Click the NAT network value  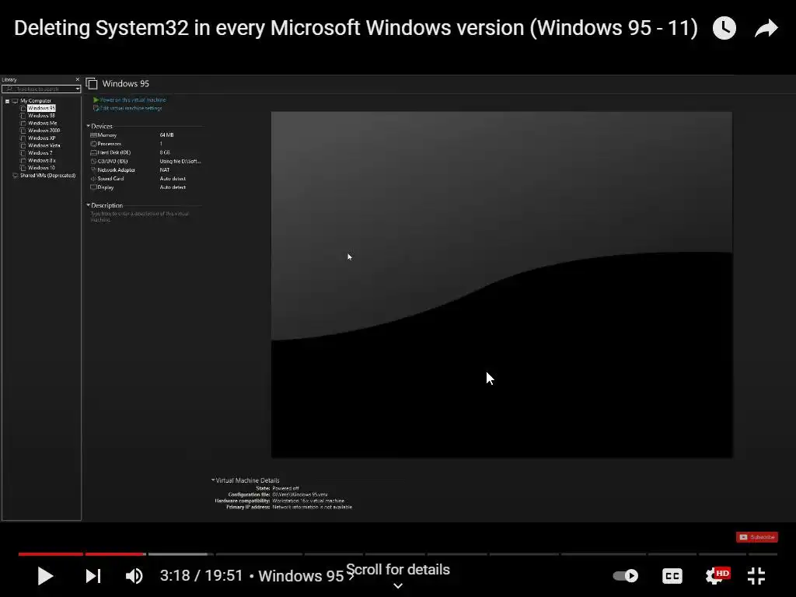pos(165,170)
